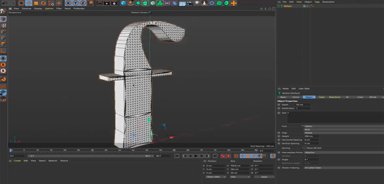The image size is (384, 184).
Task: Open the Align dropdown set to Middle
Action: coord(344,133)
